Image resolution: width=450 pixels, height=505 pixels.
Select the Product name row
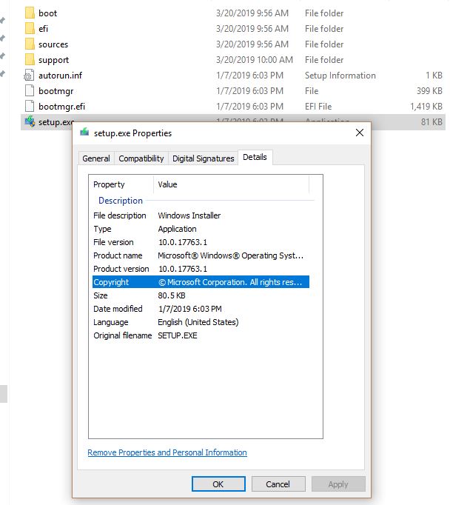pyautogui.click(x=201, y=255)
